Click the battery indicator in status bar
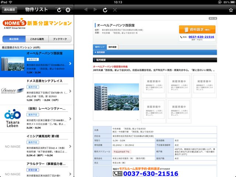Screen dimensions: 236x177 tap(232, 2)
